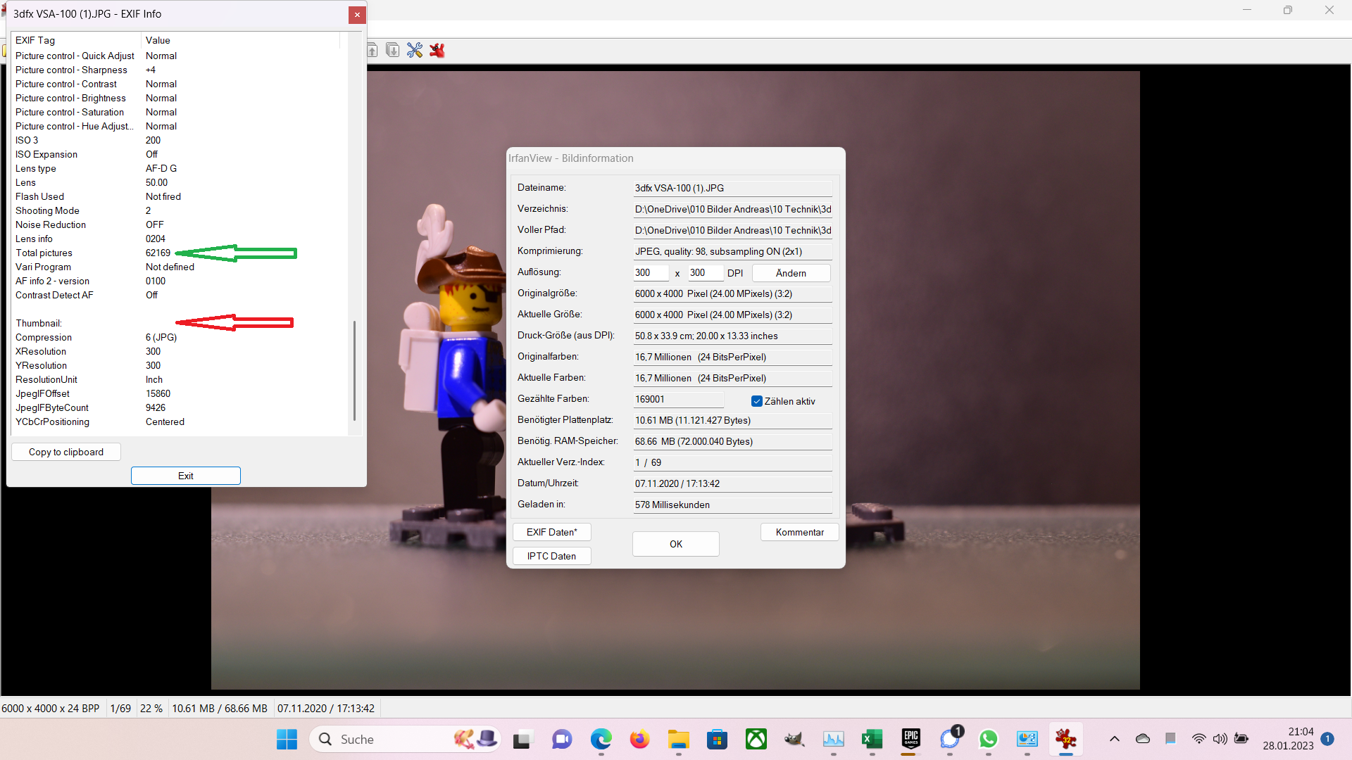This screenshot has height=760, width=1352.
Task: Open Microsoft Store from the taskbar
Action: click(717, 739)
